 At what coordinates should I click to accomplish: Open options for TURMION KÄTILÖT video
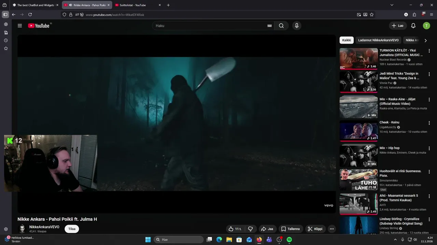tap(429, 51)
